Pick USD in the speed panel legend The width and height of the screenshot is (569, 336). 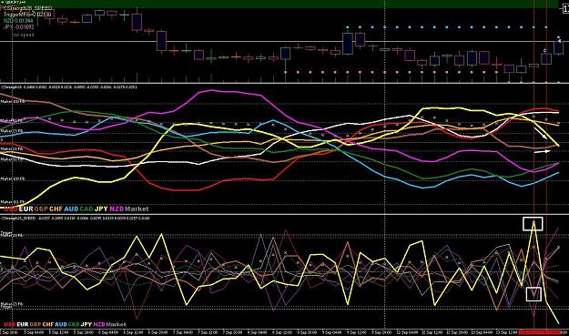(10, 324)
